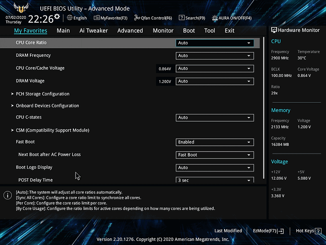This screenshot has height=245, width=326.
Task: Open Next Boot after AC Power Loss dropdown
Action: [x=215, y=155]
